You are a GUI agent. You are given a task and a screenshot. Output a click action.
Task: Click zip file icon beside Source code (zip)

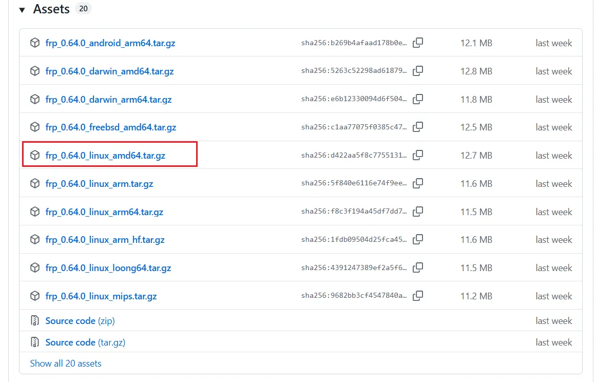point(35,321)
